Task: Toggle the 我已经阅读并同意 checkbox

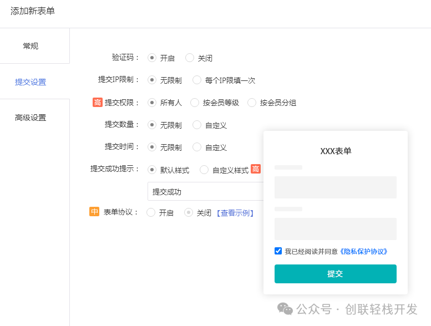Action: (278, 251)
